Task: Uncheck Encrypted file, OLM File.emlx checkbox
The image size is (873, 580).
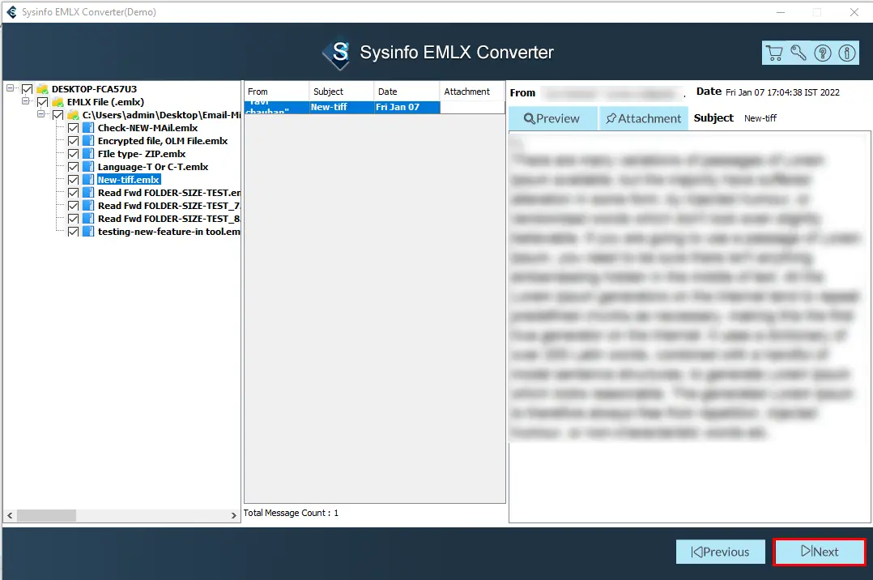Action: [x=73, y=141]
